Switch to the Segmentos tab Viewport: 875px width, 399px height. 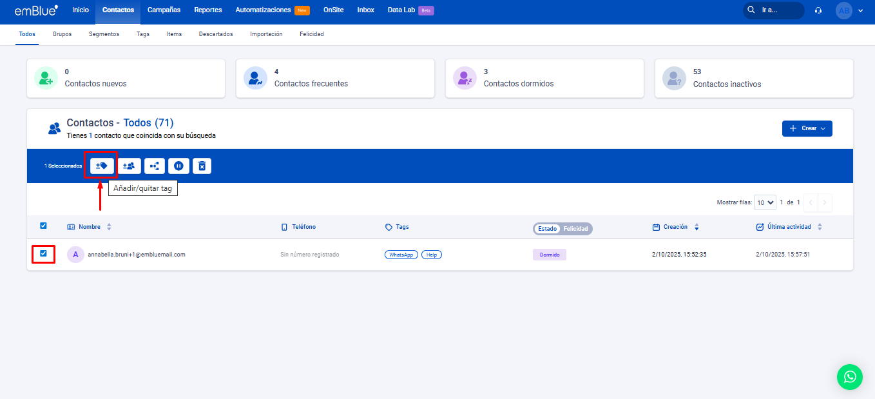click(104, 34)
